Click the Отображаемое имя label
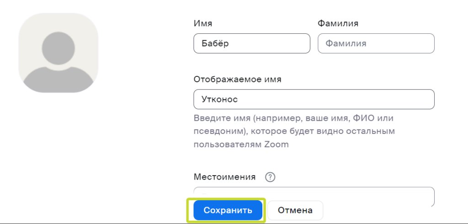468x224 pixels. coord(238,80)
